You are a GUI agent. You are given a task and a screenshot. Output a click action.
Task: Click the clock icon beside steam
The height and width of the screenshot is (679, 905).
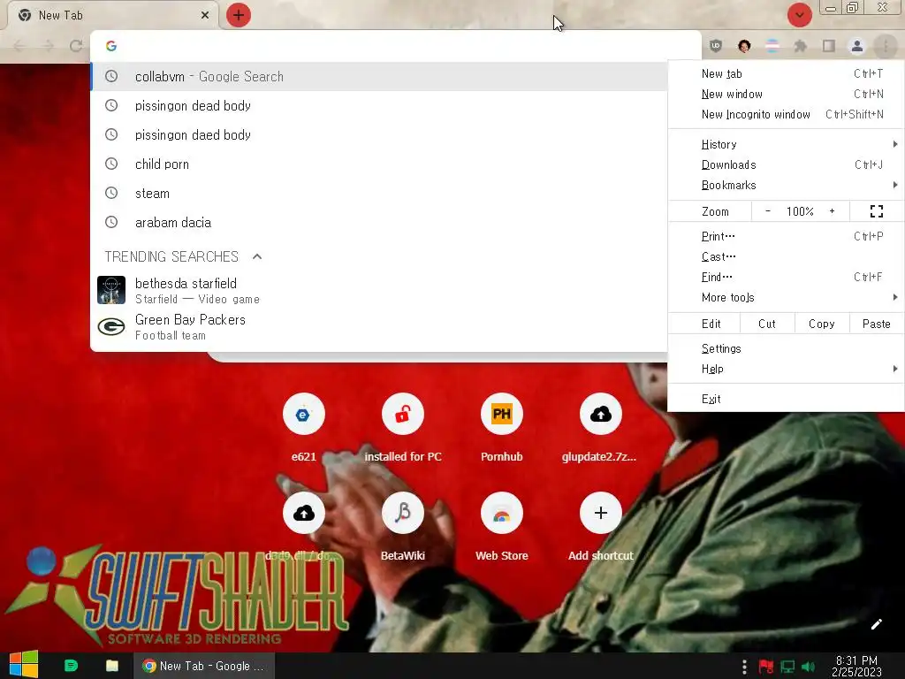coord(111,193)
